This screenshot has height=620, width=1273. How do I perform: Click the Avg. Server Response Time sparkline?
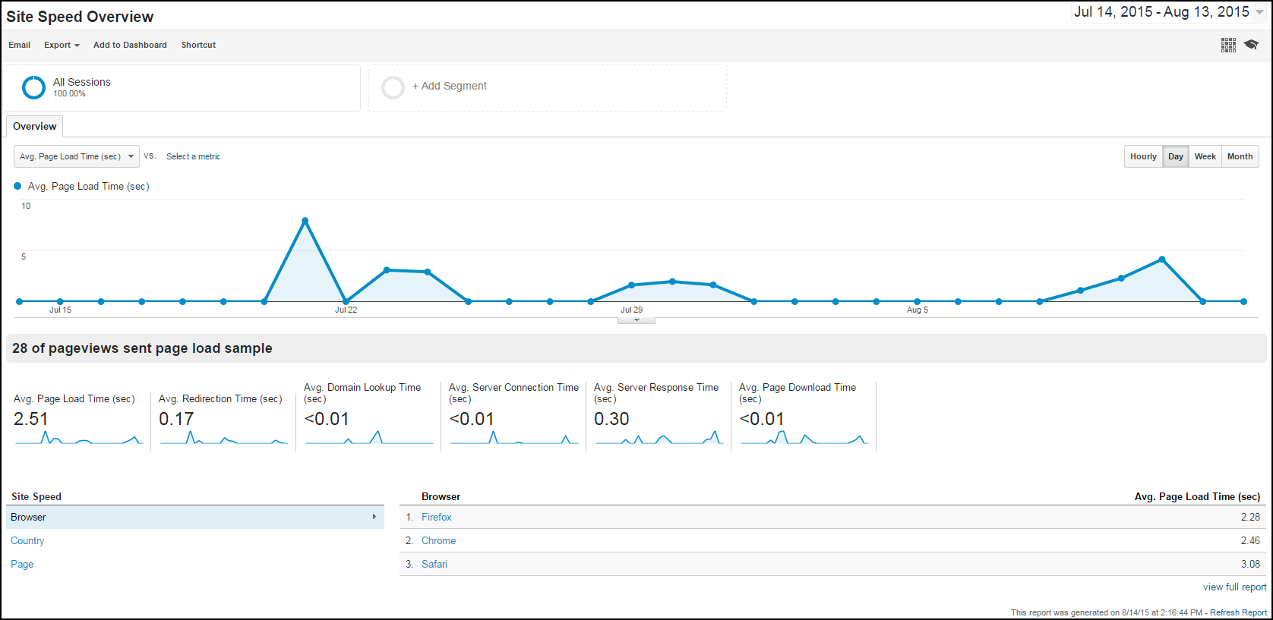[659, 438]
